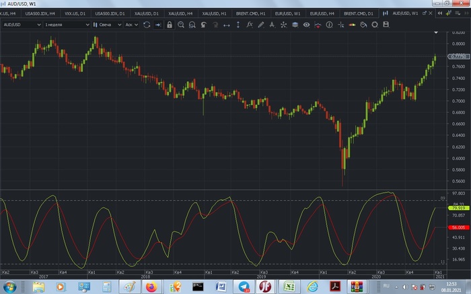Open the timeframe period dropdown

click(x=66, y=25)
